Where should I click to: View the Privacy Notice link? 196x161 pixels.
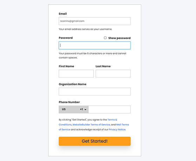tap(117, 130)
